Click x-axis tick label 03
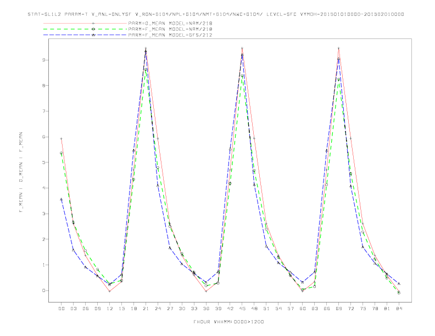 tap(73, 309)
